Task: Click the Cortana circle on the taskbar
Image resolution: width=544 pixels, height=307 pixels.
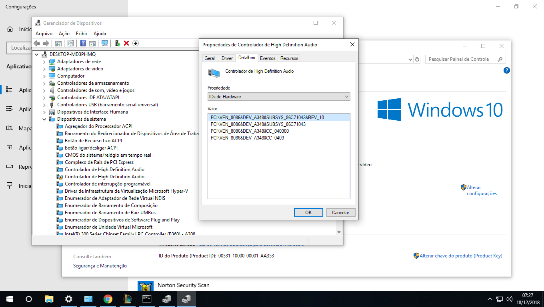Action: [x=29, y=299]
